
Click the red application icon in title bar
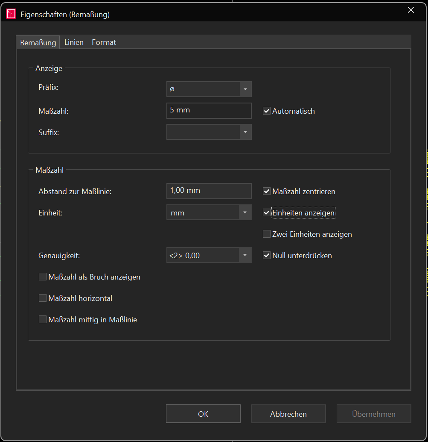[x=11, y=14]
